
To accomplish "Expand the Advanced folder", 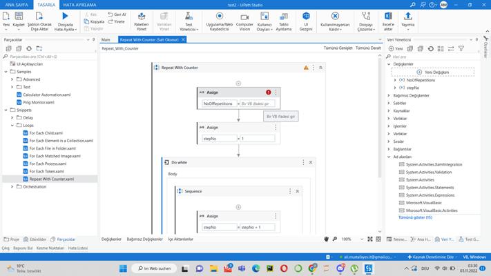I will [x=12, y=79].
